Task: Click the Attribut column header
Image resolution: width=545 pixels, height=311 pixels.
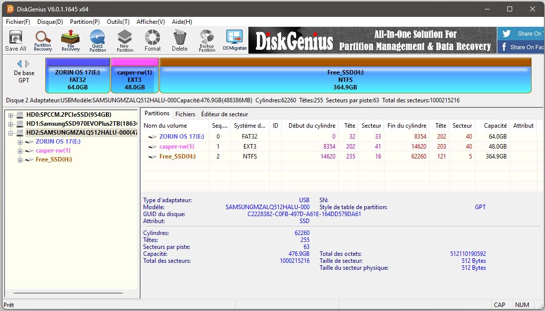Action: [x=523, y=126]
